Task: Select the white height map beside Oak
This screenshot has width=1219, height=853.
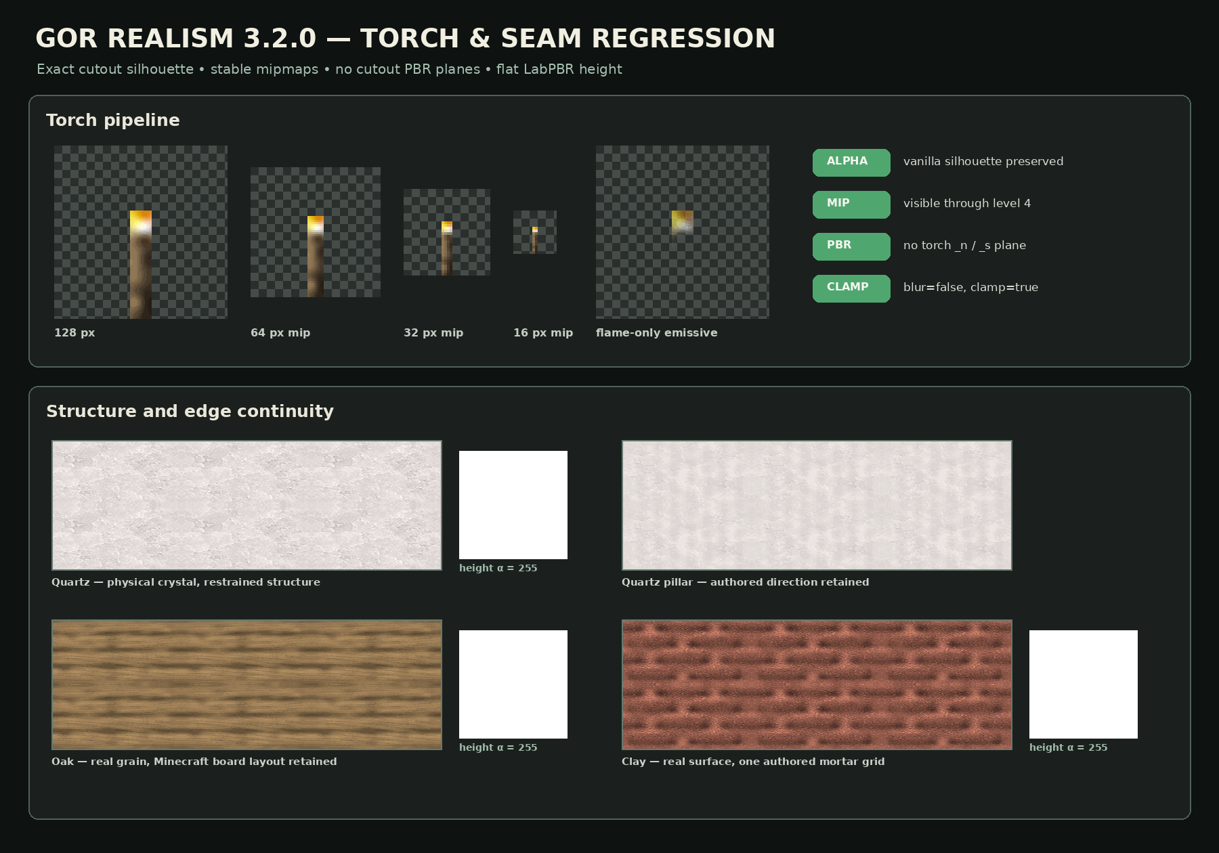Action: point(513,684)
